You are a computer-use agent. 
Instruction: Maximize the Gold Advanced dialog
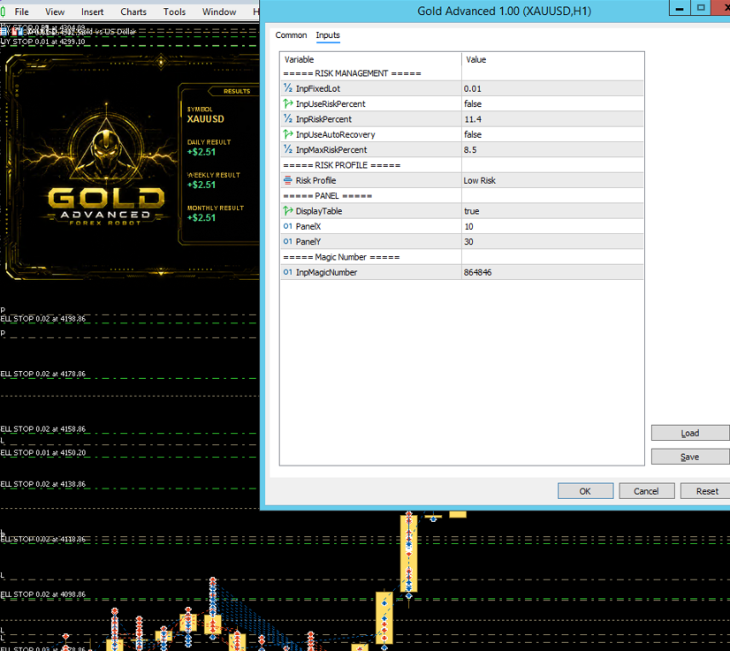[x=701, y=8]
